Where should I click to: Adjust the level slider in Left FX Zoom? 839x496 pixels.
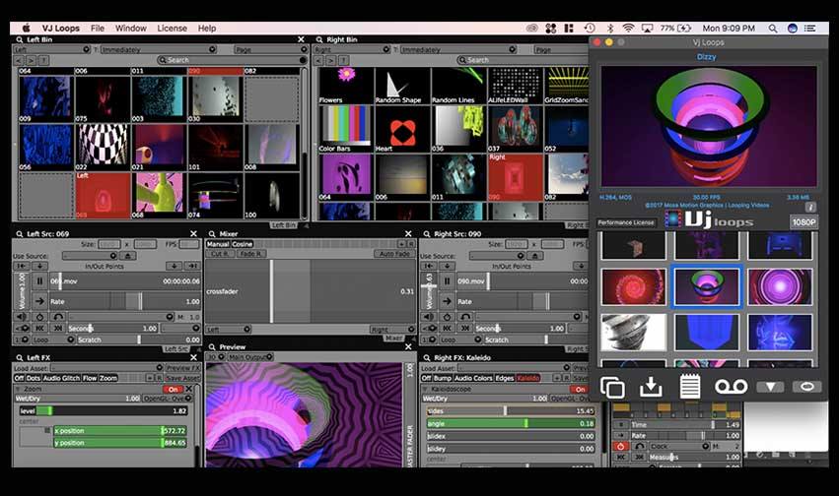tap(104, 410)
